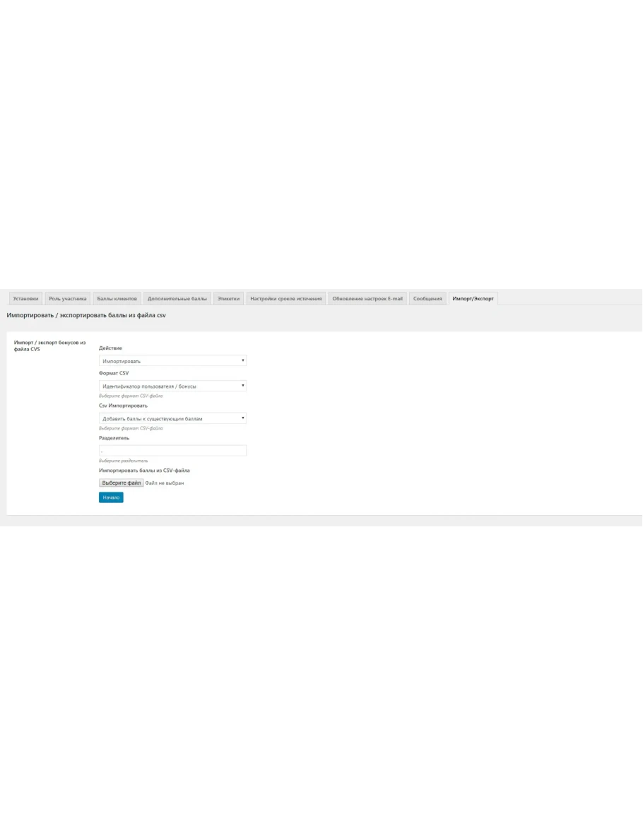Open the Формат CSV dropdown
Screen dimensions: 643x816
(x=172, y=386)
